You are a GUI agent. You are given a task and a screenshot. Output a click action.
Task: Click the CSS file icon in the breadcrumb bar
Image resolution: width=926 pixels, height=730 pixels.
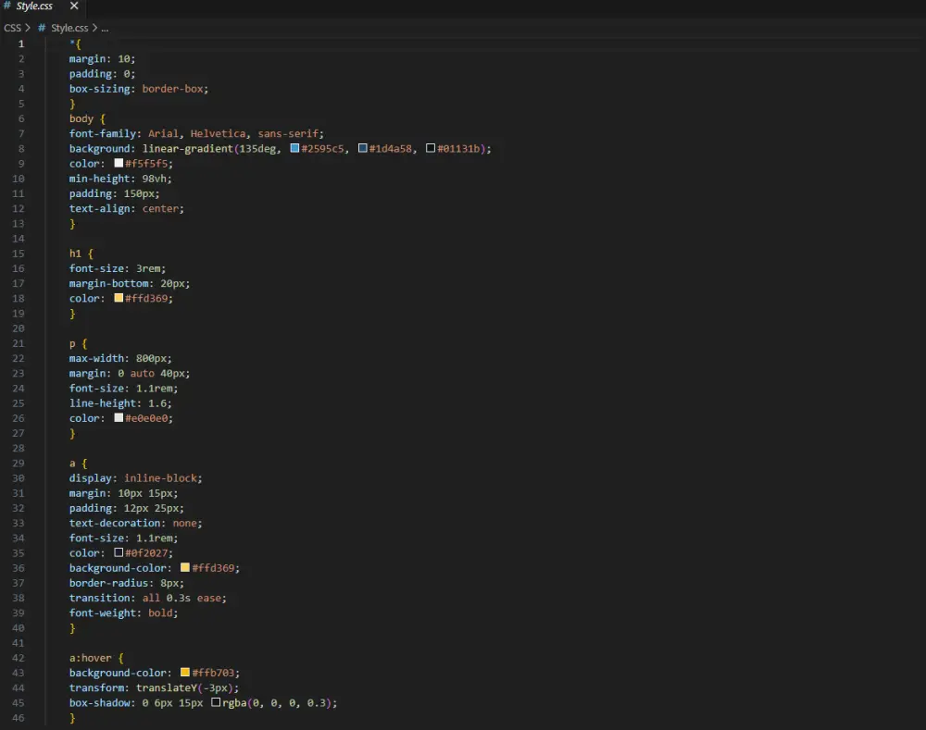coord(42,28)
